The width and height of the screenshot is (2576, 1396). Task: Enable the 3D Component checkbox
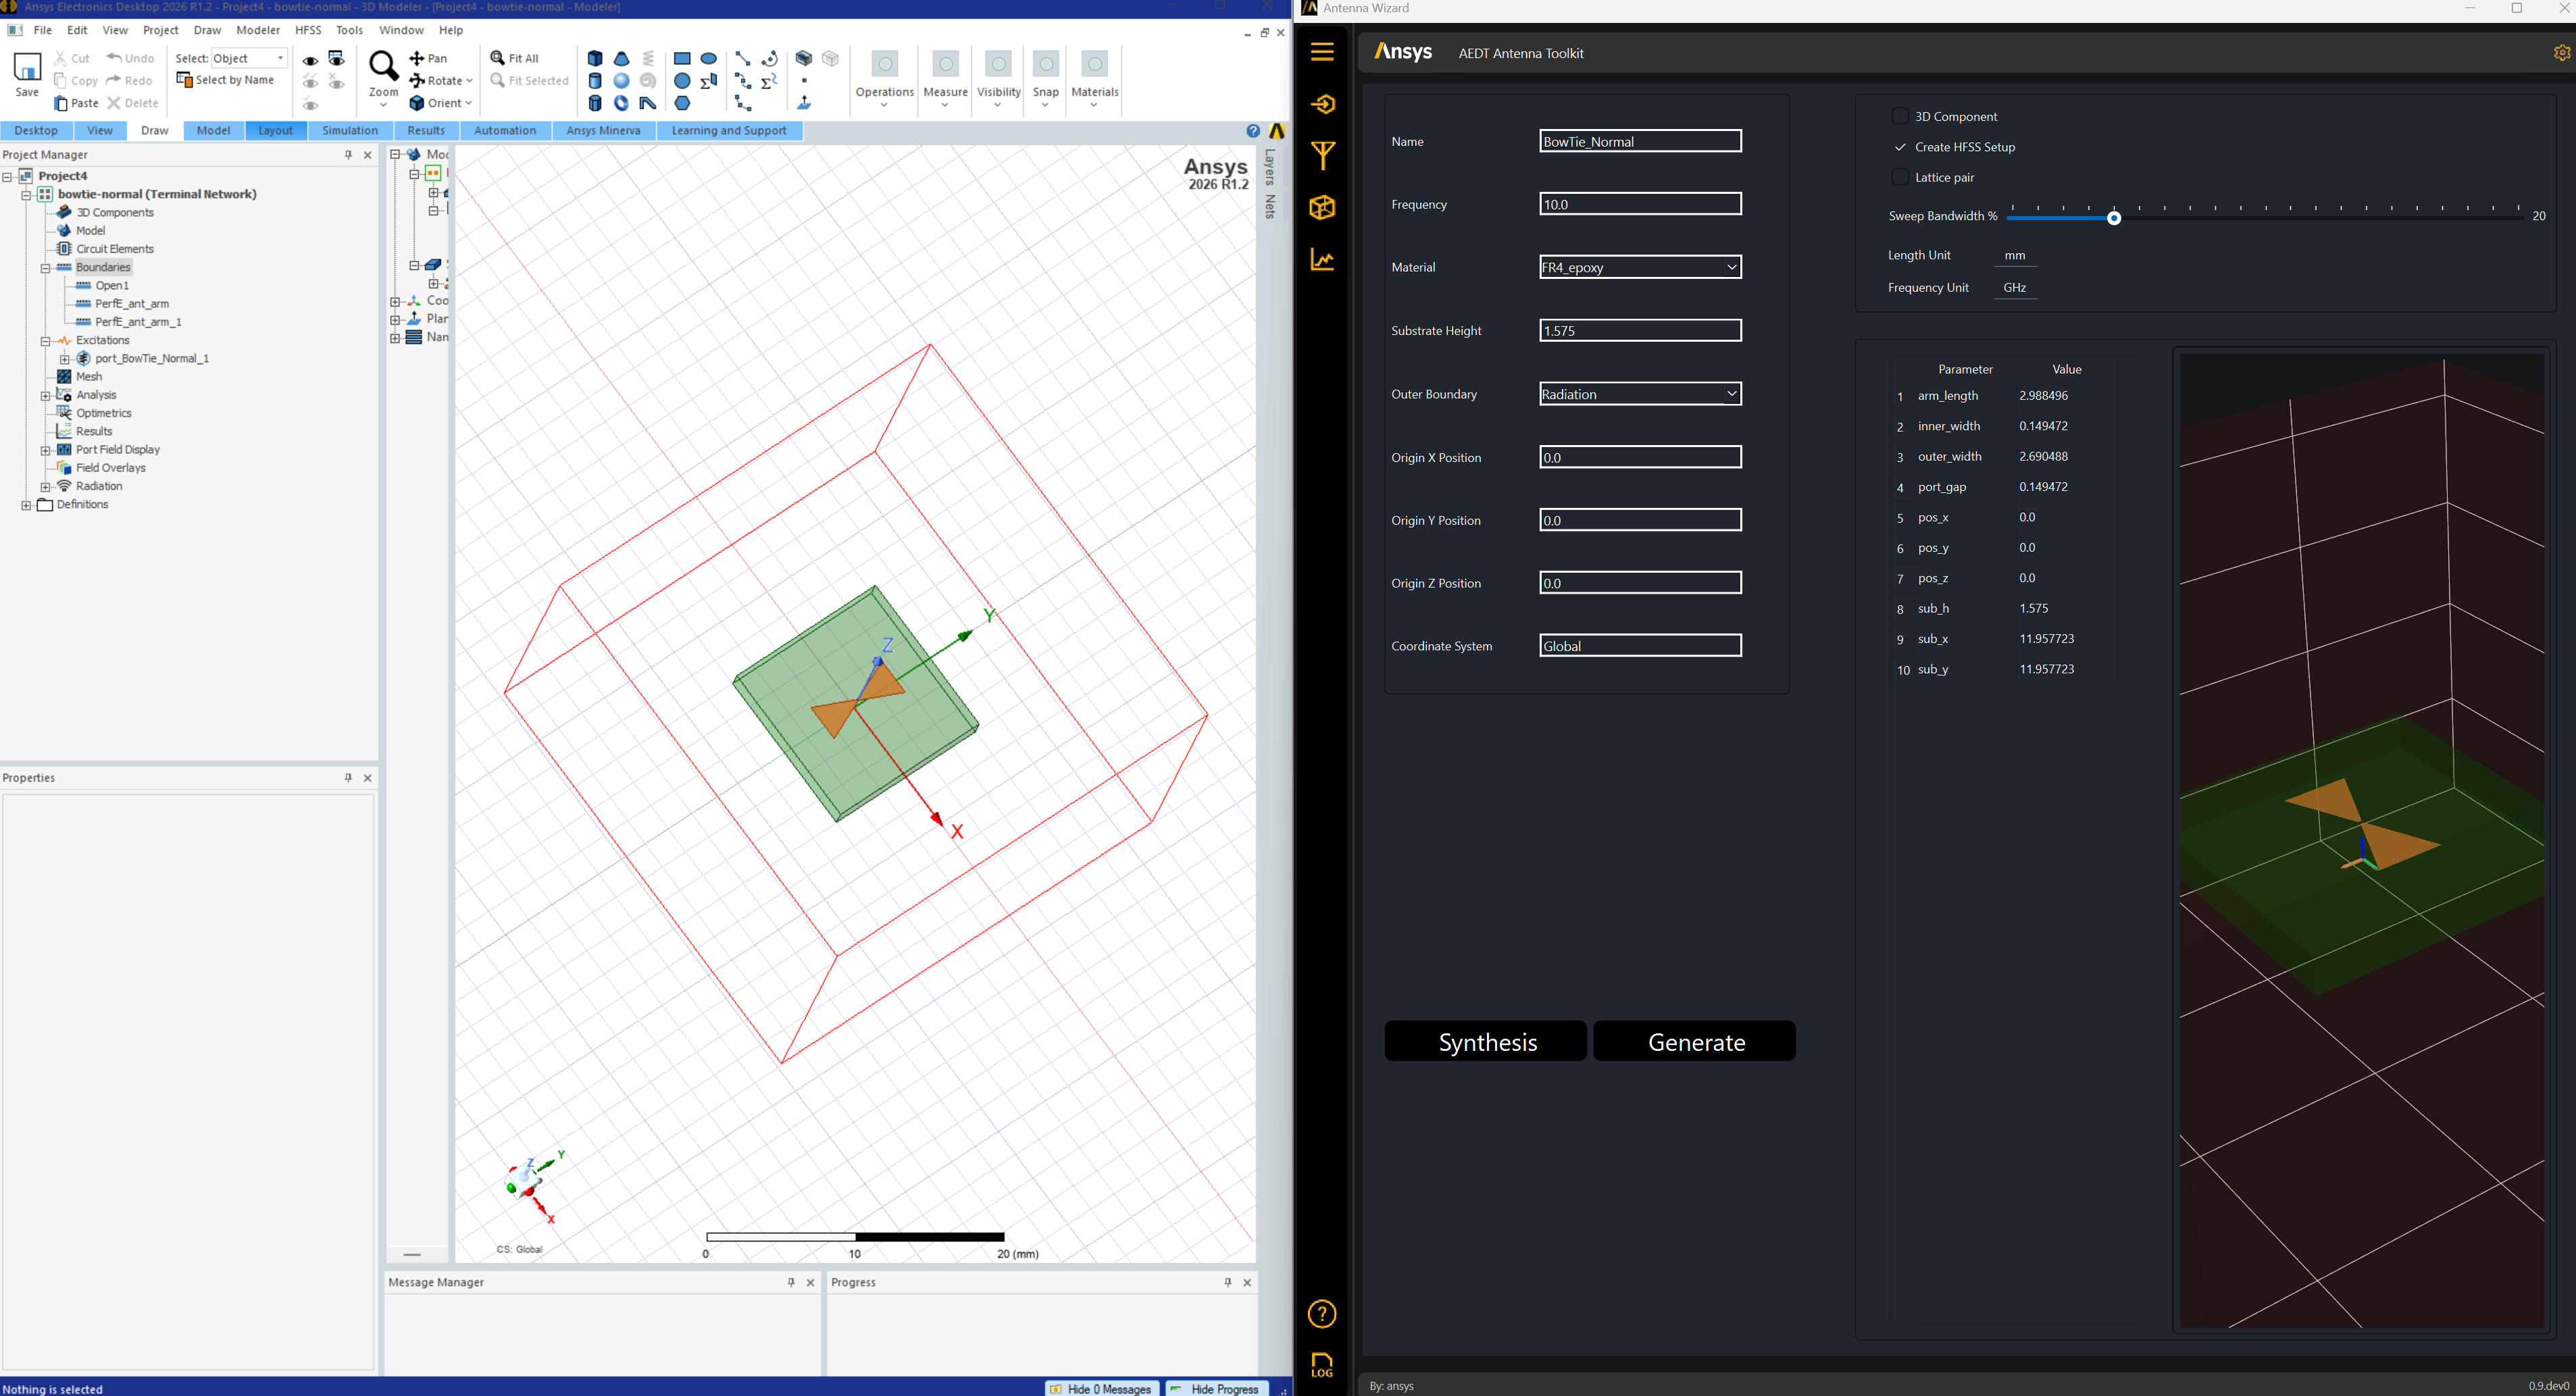pyautogui.click(x=1899, y=116)
